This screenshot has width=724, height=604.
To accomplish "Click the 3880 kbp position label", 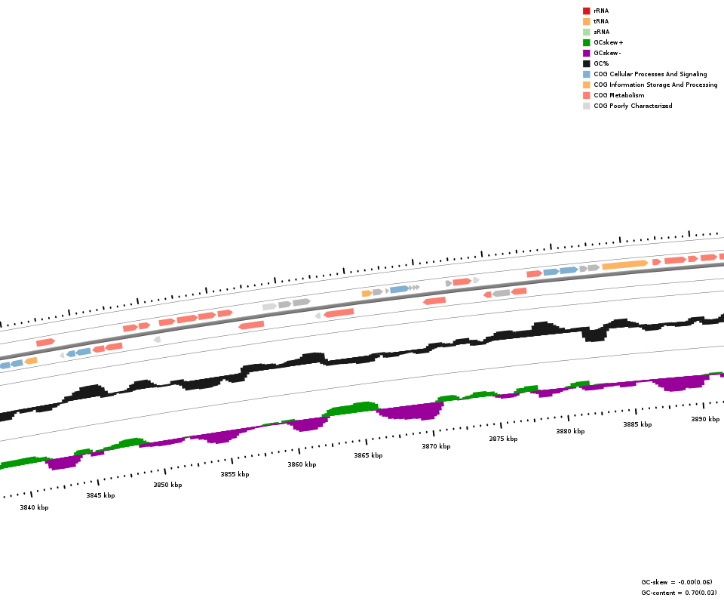I will click(570, 431).
